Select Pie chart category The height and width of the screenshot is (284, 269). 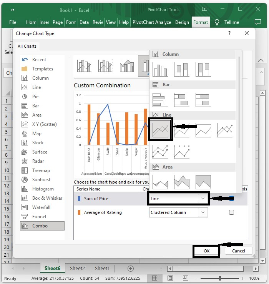[42, 97]
